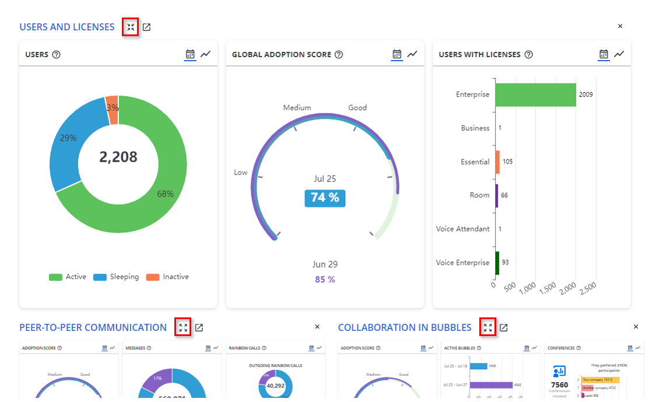Click the Users and Licenses heading
The width and height of the screenshot is (649, 402).
[67, 27]
